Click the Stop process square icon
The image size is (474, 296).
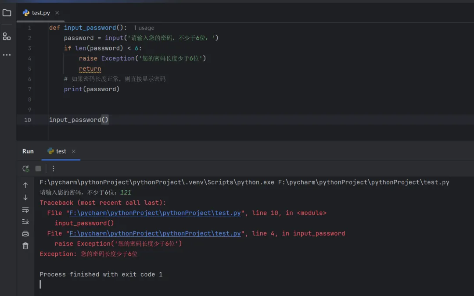point(38,168)
